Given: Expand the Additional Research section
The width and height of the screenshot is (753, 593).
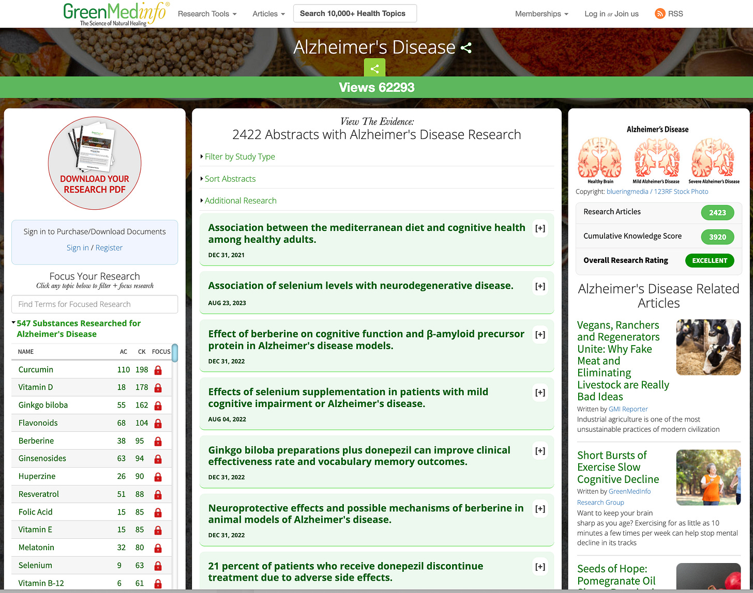Looking at the screenshot, I should point(240,200).
